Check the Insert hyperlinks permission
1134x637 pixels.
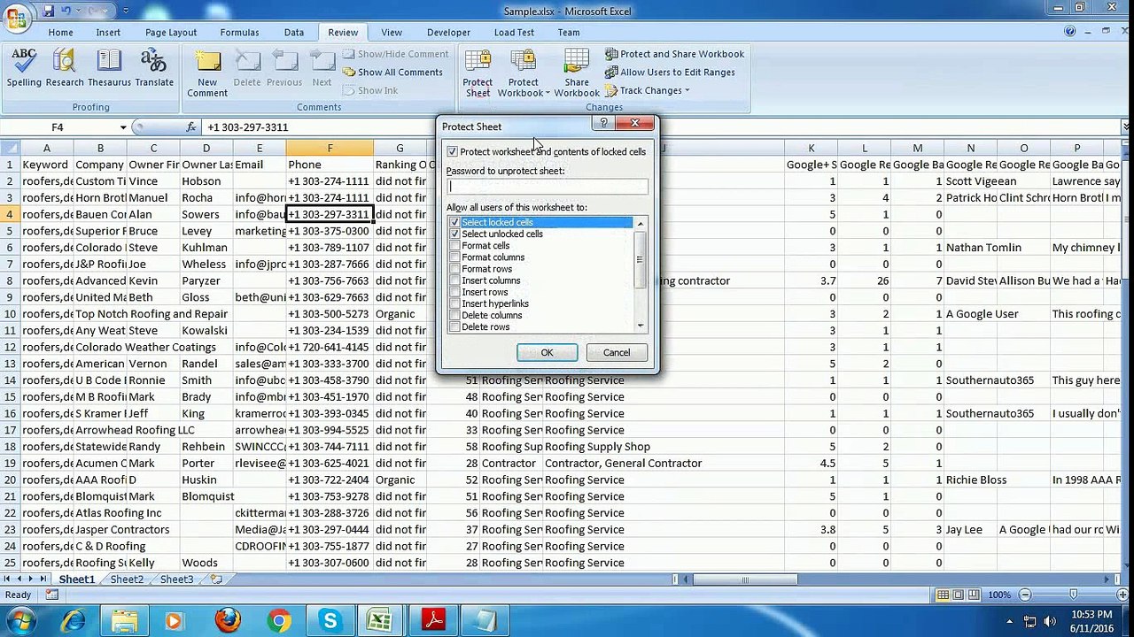[x=454, y=303]
